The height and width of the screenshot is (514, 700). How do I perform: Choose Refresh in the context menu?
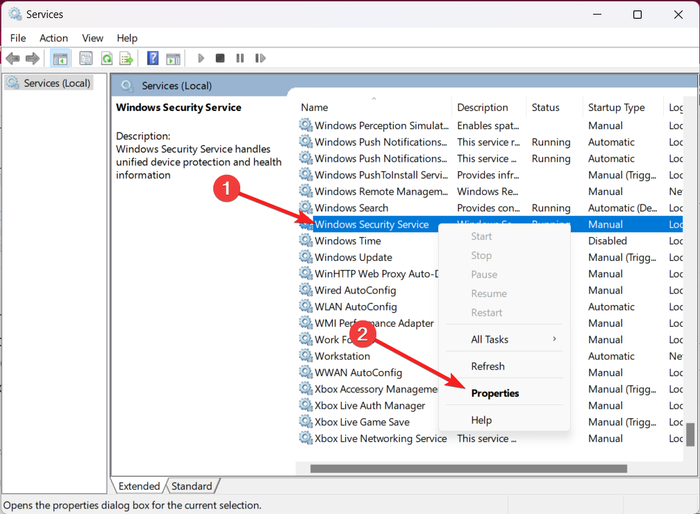tap(488, 366)
